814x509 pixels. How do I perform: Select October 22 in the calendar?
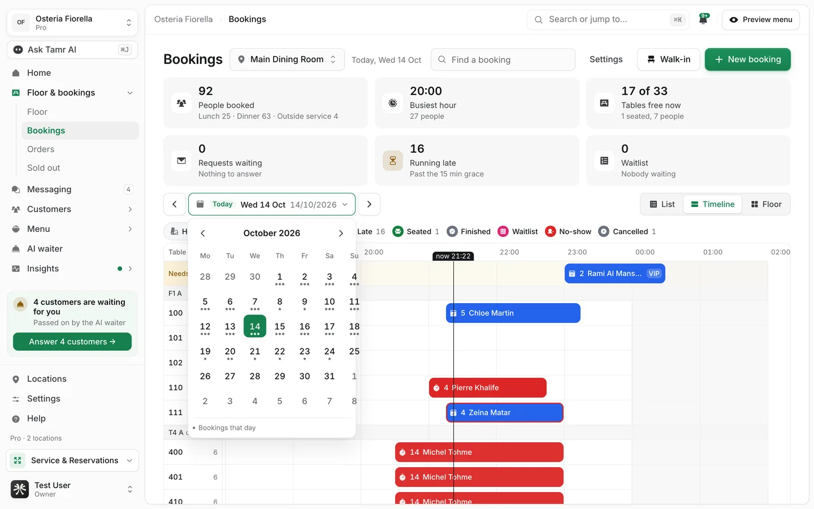pyautogui.click(x=280, y=352)
